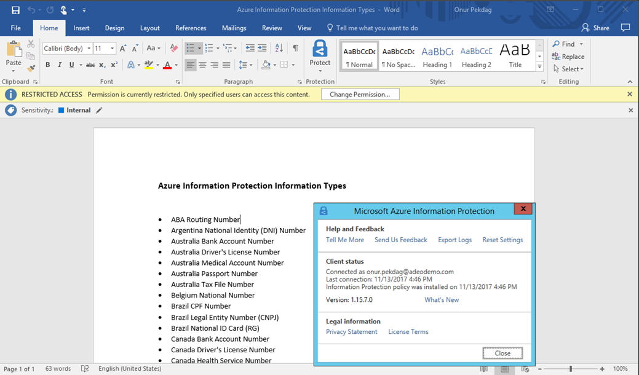This screenshot has width=639, height=375.
Task: Justify the paragraph text
Action: (226, 65)
